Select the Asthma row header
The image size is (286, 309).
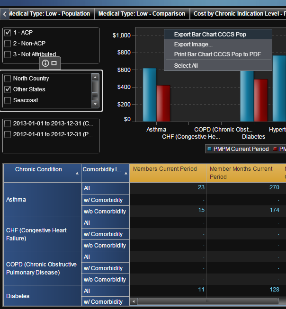pos(42,200)
